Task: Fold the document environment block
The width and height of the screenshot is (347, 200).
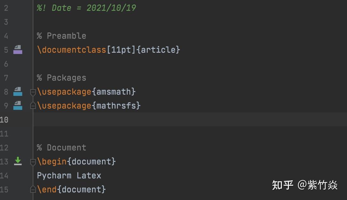Action: pos(33,162)
